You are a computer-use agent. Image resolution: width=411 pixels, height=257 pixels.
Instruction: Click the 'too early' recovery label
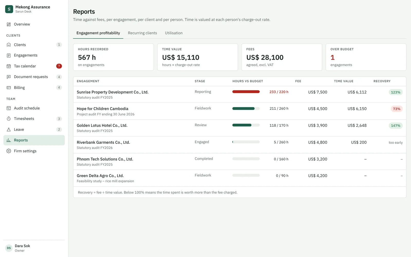(x=396, y=143)
